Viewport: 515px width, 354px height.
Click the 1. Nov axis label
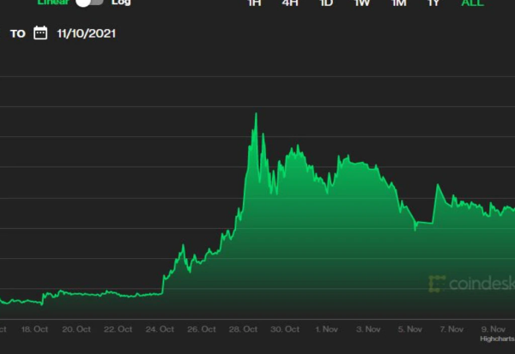(326, 329)
